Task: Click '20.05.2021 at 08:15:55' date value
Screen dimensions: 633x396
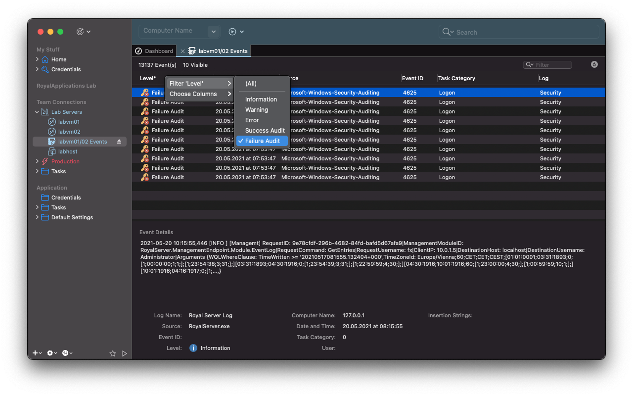Action: (x=373, y=326)
